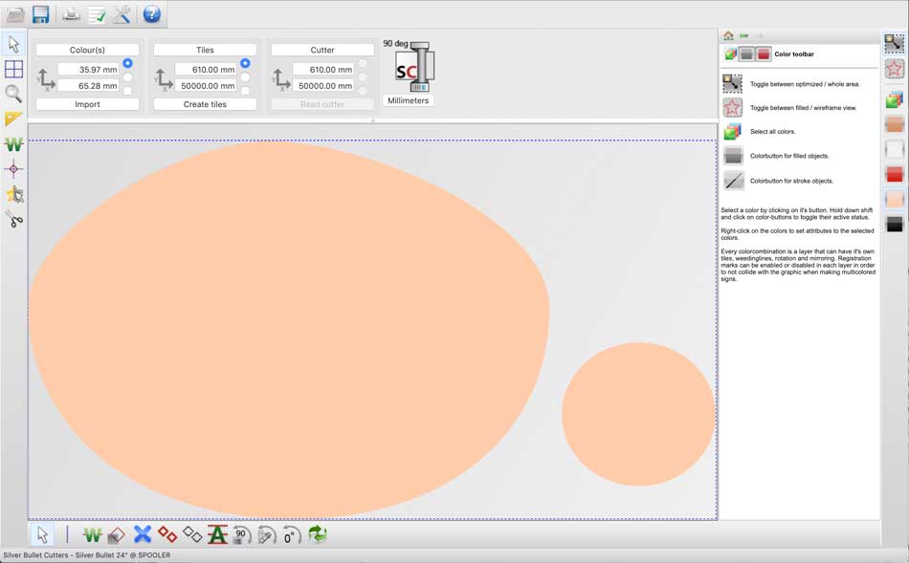Image resolution: width=909 pixels, height=563 pixels.
Task: Select the unselected radio button in Colour(s) panel
Action: click(127, 77)
